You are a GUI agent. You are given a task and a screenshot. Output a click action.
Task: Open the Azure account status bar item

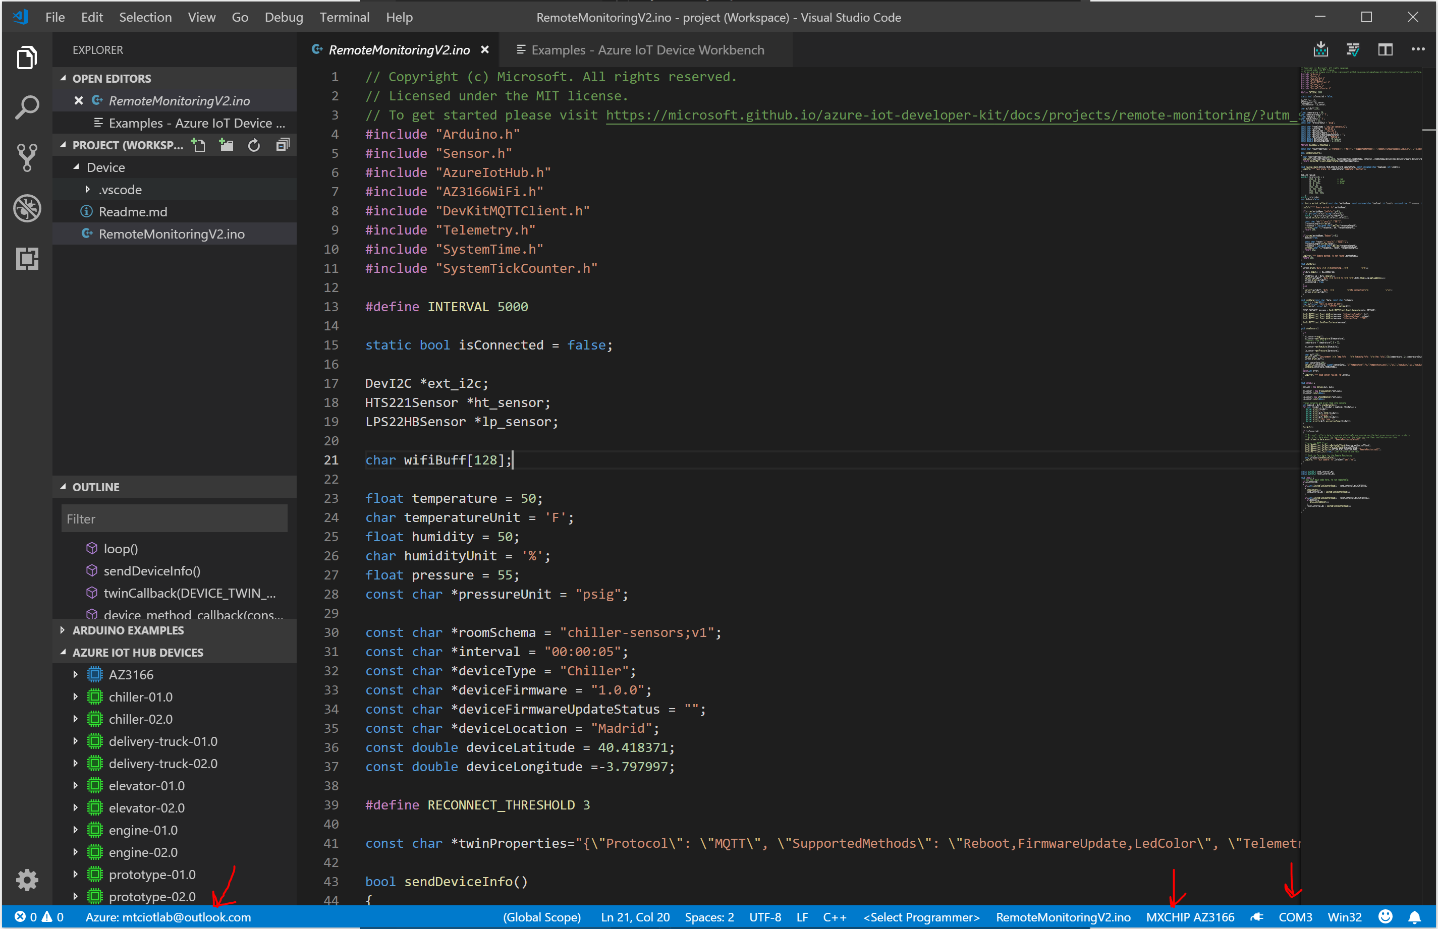168,917
